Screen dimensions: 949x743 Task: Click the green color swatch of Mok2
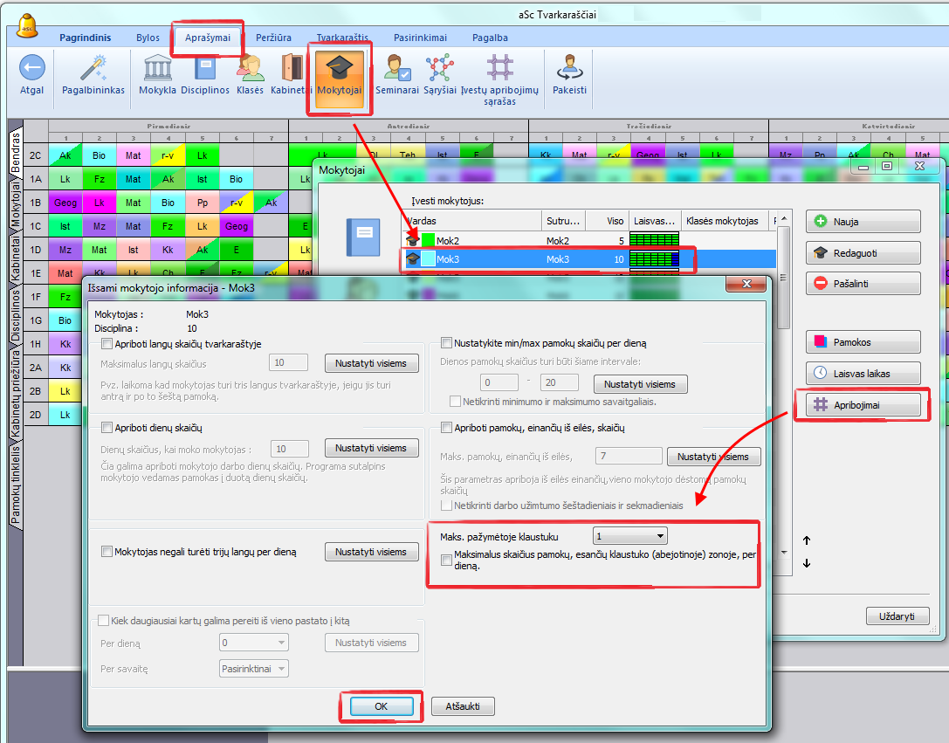click(x=428, y=239)
